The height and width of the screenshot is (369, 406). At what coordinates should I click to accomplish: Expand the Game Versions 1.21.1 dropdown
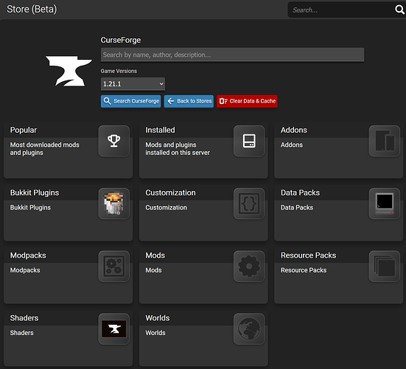click(x=133, y=84)
